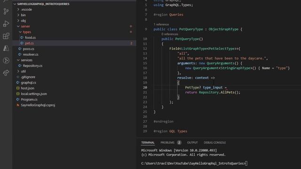The height and width of the screenshot is (169, 301).
Task: Open SayHelloGraphql.csproj file
Action: point(38,105)
